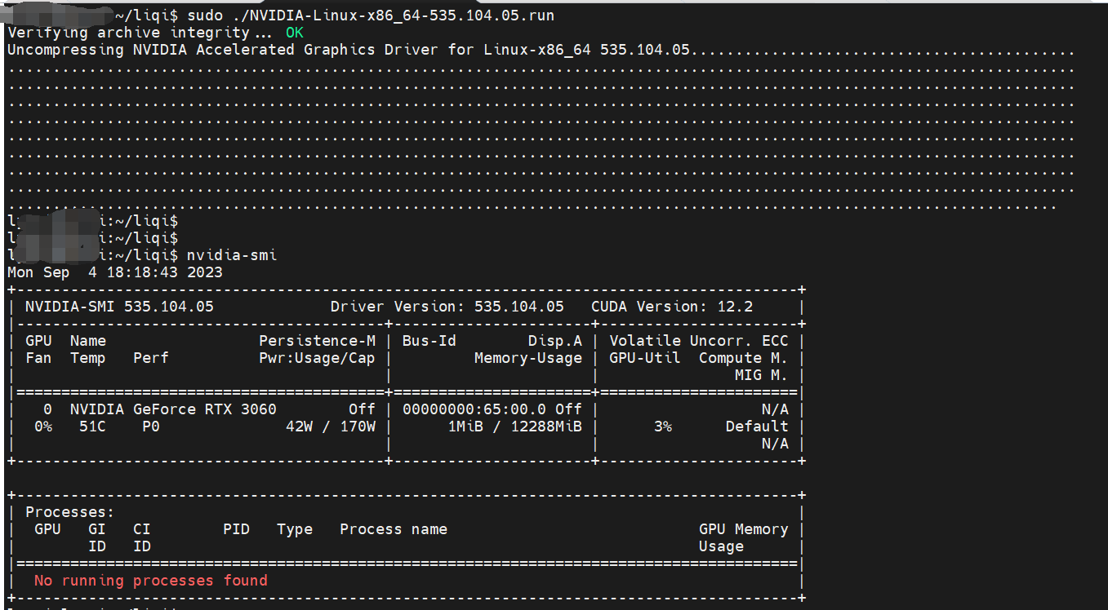The image size is (1108, 610).
Task: Select Driver Version: 535.104.05 text
Action: (447, 307)
